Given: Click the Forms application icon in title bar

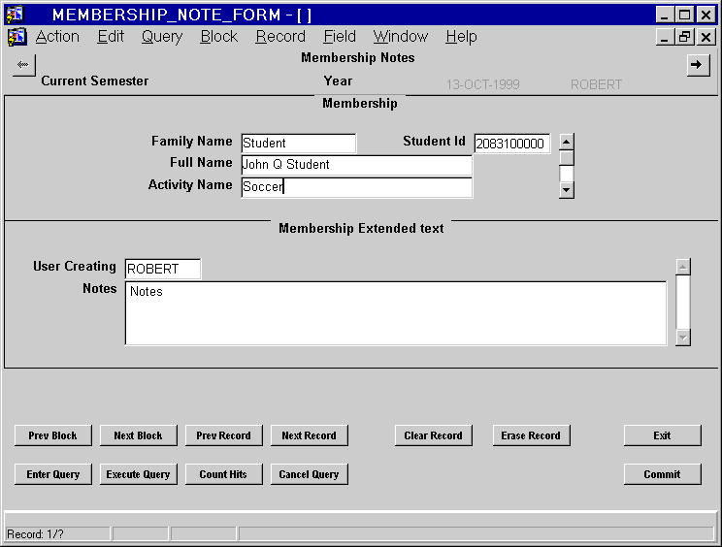Looking at the screenshot, I should point(15,14).
